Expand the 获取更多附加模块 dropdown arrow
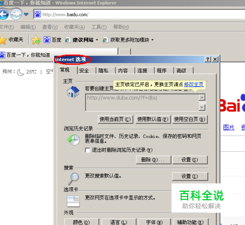The image size is (245, 225). [x=152, y=40]
